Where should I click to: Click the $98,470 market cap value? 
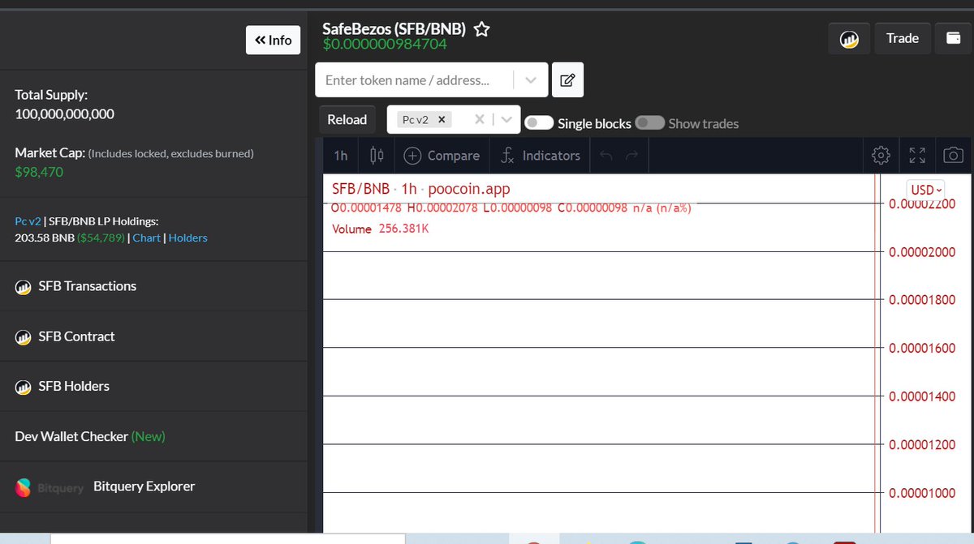click(x=39, y=172)
